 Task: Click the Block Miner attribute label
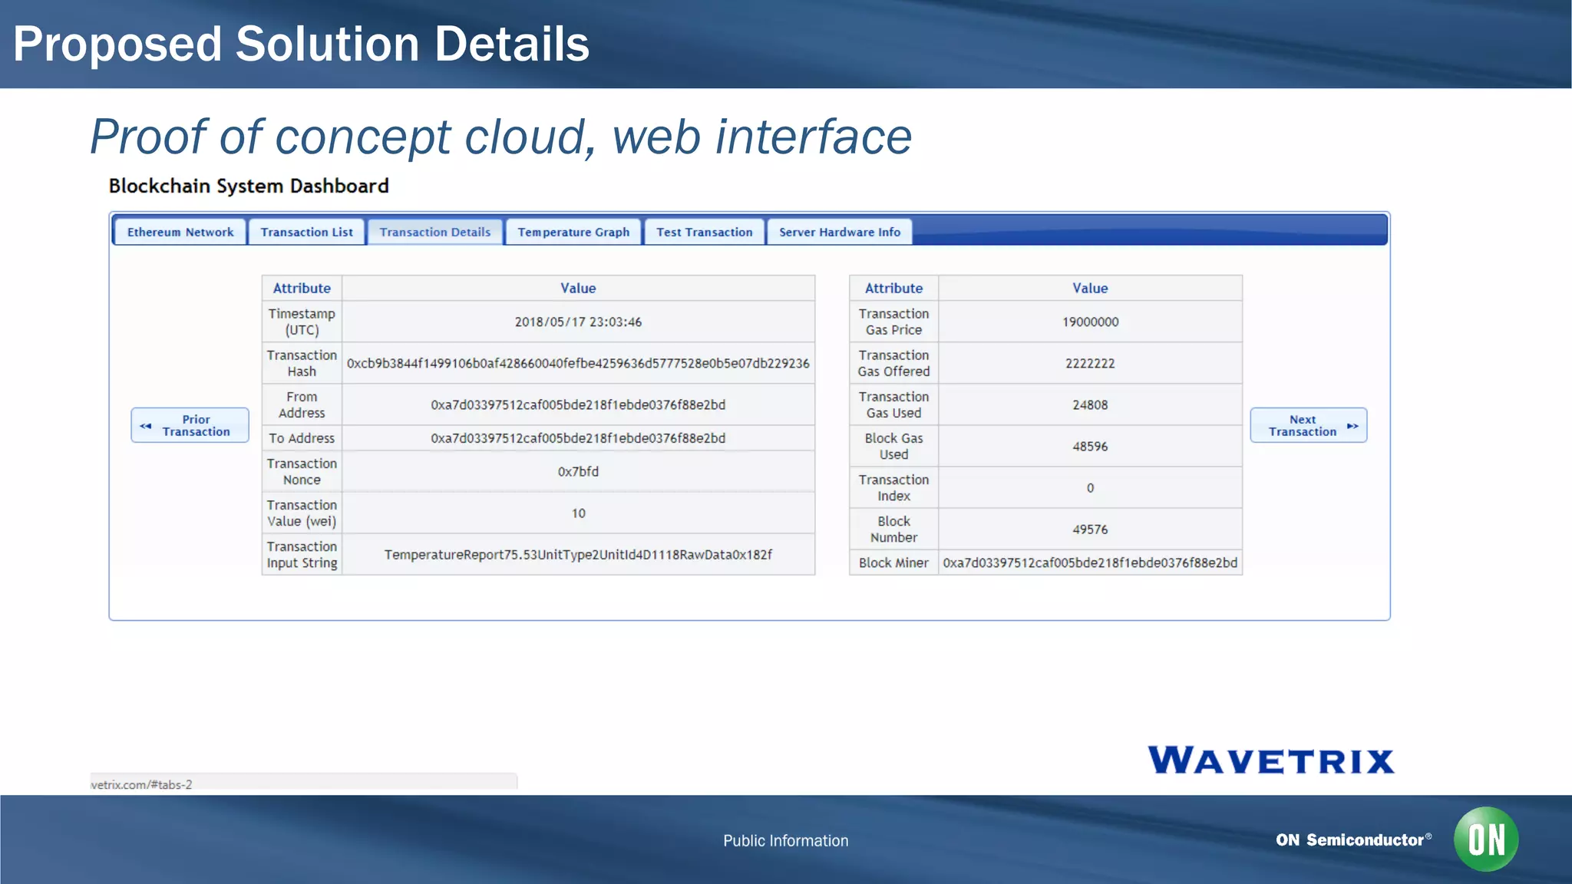click(893, 562)
